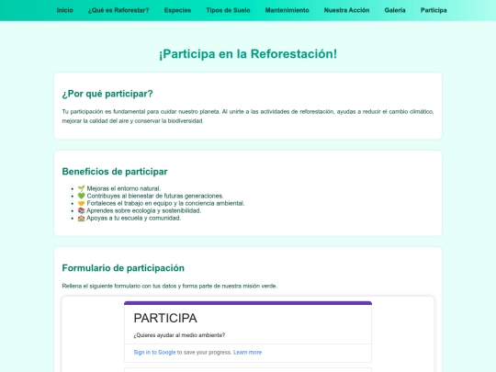Click the handshake emoji beside Fortaleces

(82, 203)
